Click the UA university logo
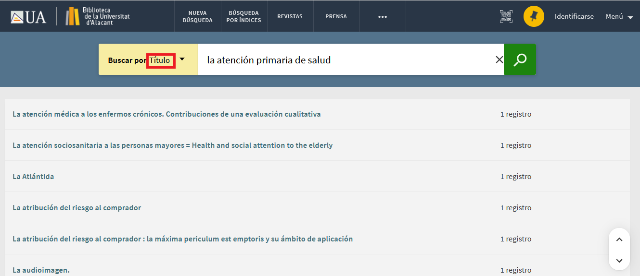 tap(28, 17)
